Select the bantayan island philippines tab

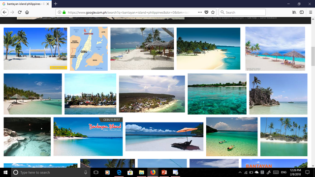click(26, 4)
